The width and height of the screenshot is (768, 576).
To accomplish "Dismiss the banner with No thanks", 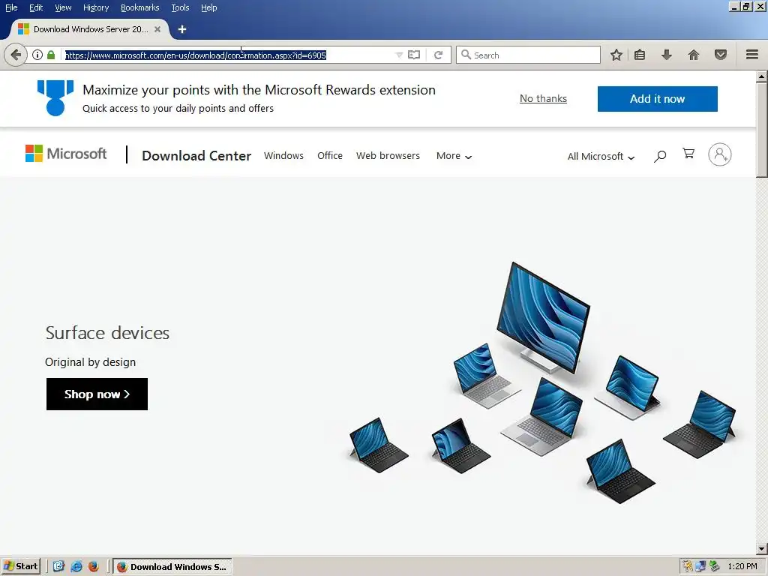I will click(543, 98).
